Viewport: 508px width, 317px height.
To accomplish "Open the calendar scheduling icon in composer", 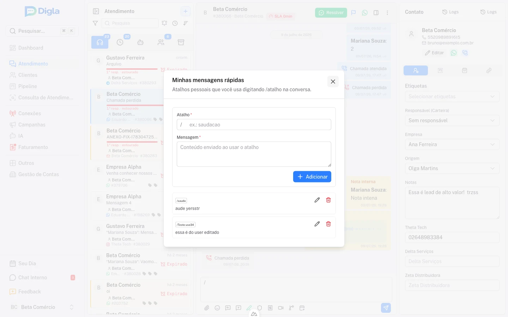I will tap(302, 308).
